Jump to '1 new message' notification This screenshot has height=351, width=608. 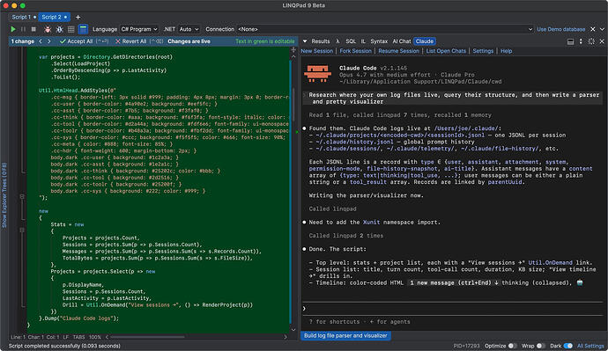453,283
